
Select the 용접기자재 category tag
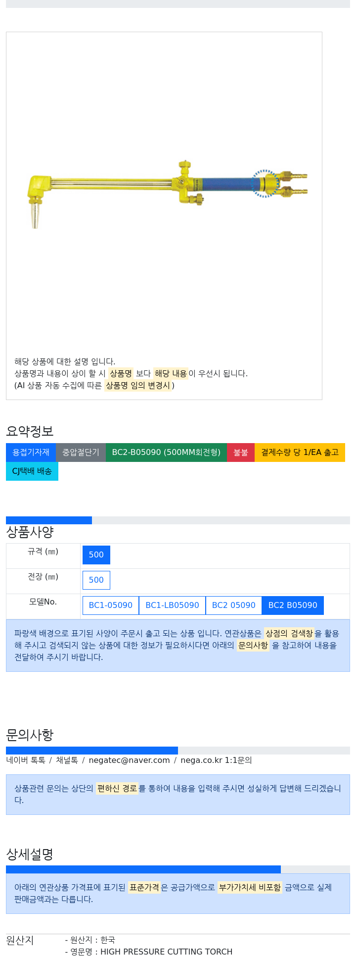(31, 453)
